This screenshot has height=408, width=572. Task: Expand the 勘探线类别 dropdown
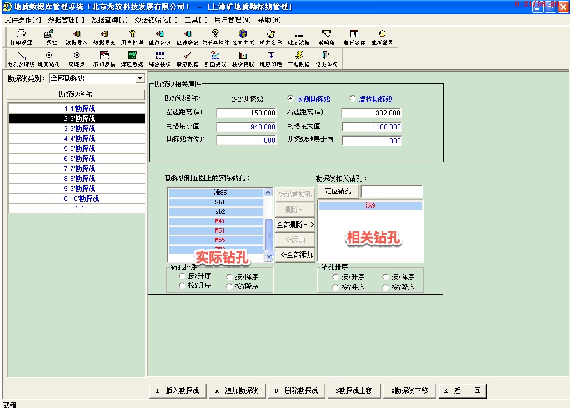(x=140, y=78)
